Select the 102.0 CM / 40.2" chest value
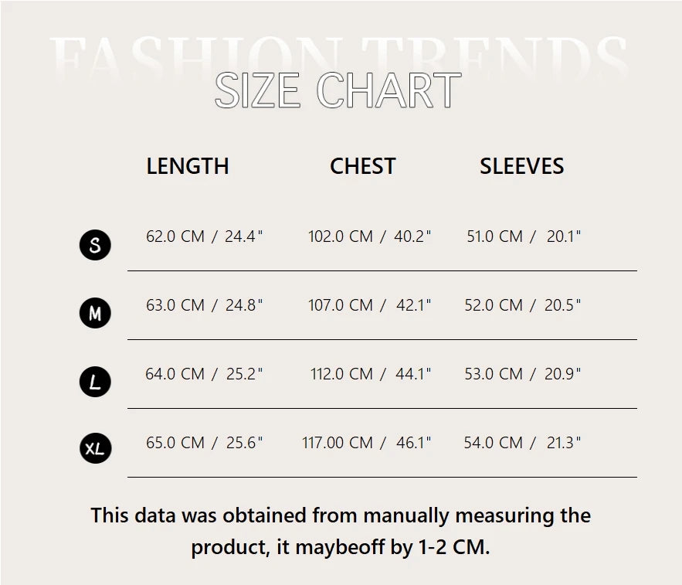 [369, 236]
